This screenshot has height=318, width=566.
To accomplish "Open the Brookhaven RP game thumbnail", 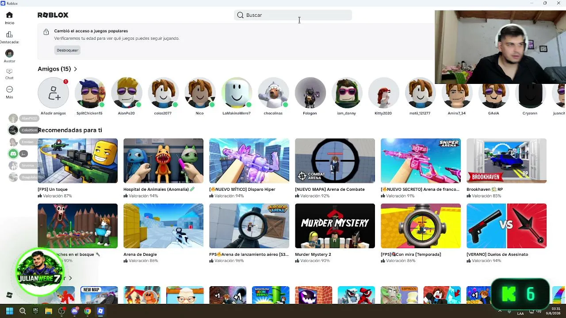I will [x=507, y=161].
